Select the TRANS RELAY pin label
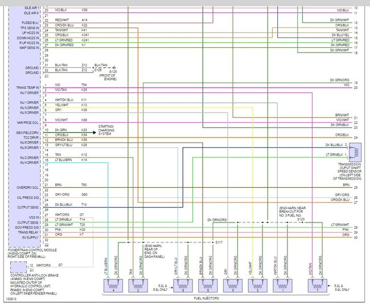The height and width of the screenshot is (304, 370). (x=28, y=232)
